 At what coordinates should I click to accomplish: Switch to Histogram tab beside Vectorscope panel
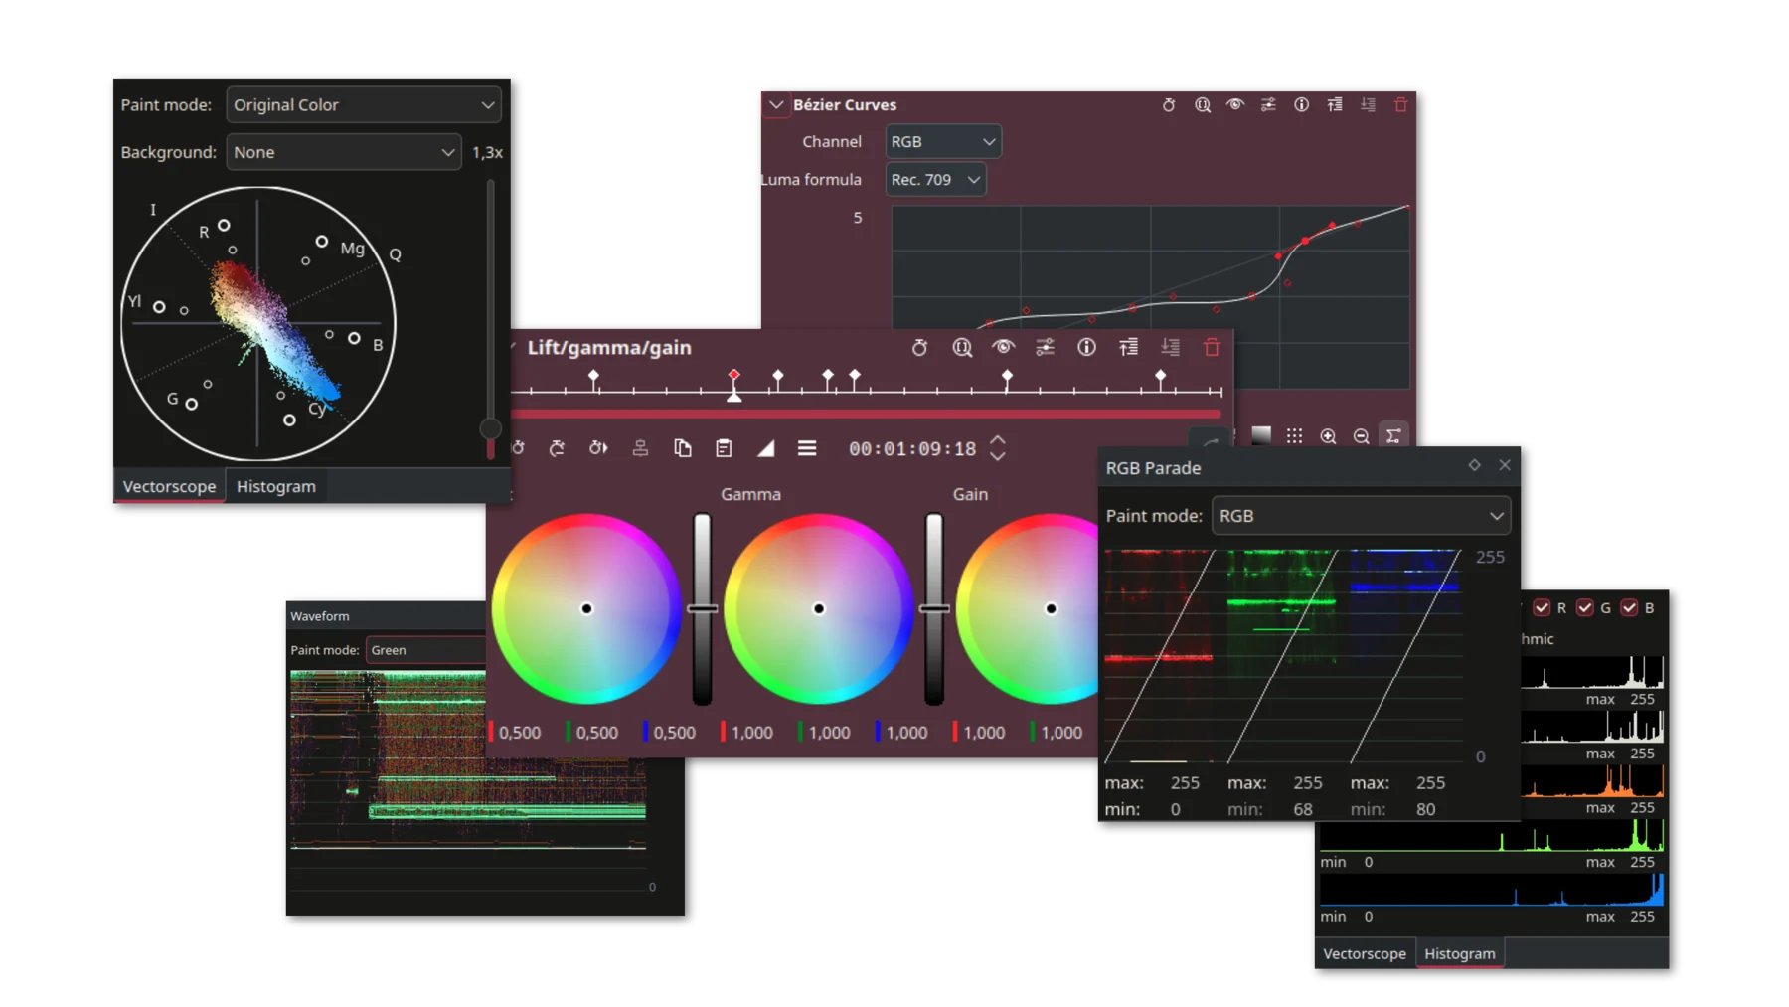click(276, 486)
